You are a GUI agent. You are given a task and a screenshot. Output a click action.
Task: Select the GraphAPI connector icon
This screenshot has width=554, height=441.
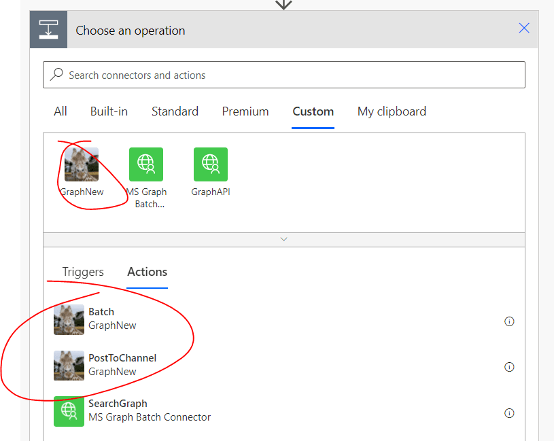(210, 164)
